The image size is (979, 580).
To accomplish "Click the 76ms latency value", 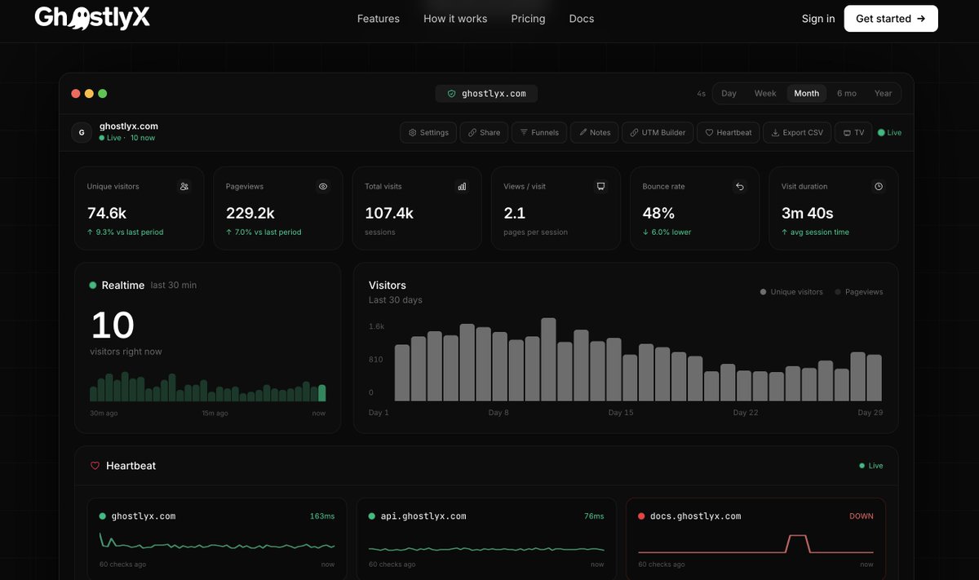I will (594, 516).
